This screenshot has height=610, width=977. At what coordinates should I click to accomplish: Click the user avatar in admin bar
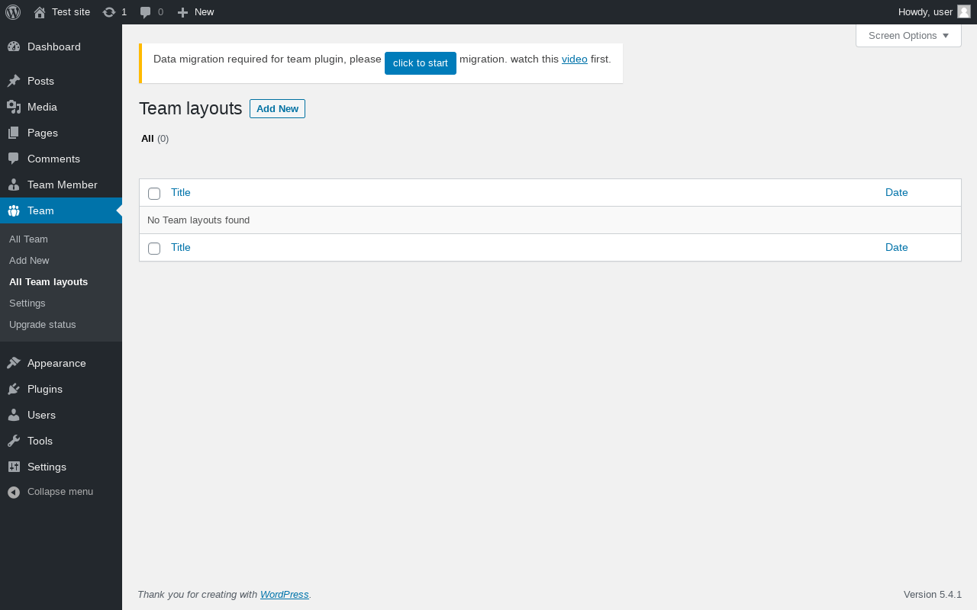(x=964, y=11)
